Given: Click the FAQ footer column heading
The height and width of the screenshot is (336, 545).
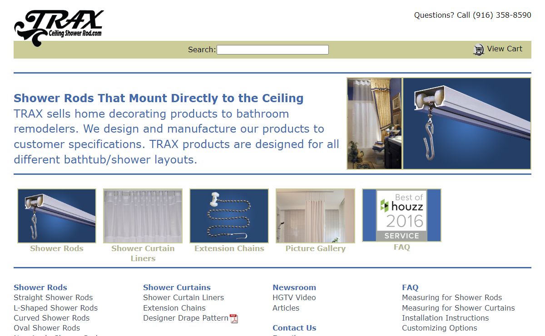Looking at the screenshot, I should [x=410, y=287].
